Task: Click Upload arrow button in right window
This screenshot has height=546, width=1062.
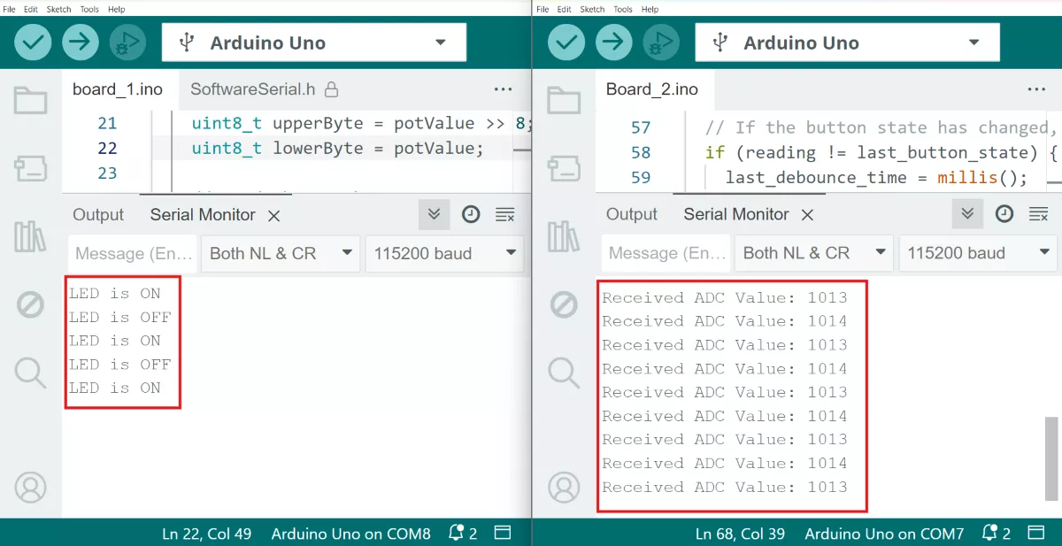Action: click(614, 42)
